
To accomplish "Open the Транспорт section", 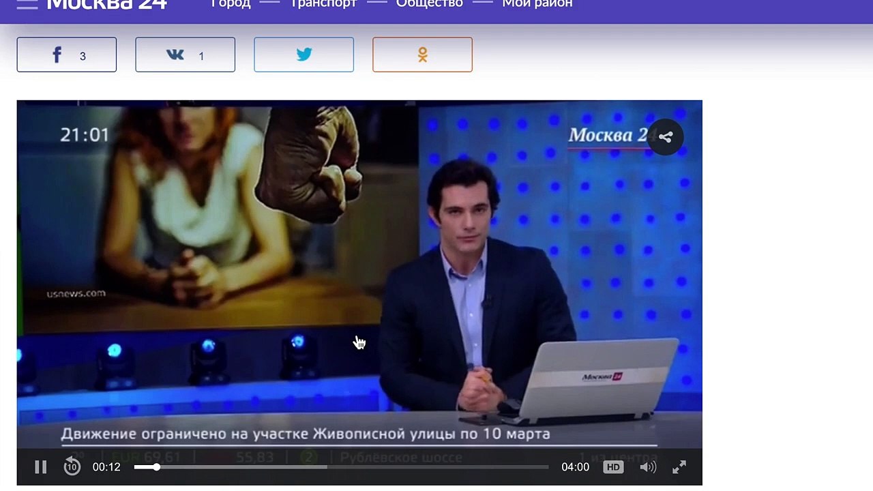I will click(323, 4).
